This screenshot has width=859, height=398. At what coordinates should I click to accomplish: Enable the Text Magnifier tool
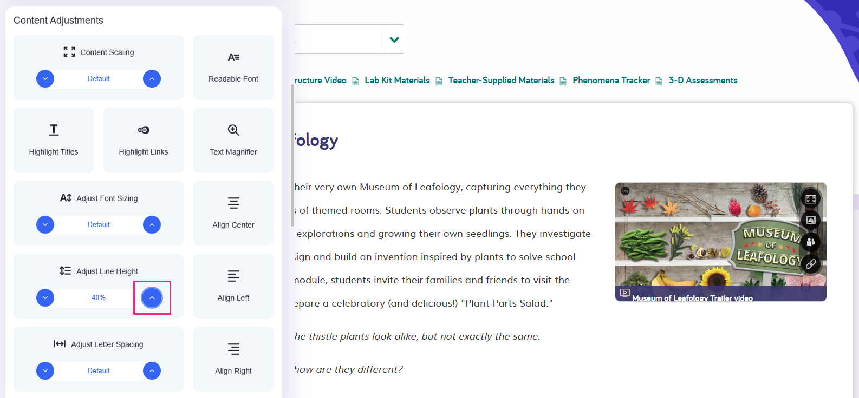point(233,140)
